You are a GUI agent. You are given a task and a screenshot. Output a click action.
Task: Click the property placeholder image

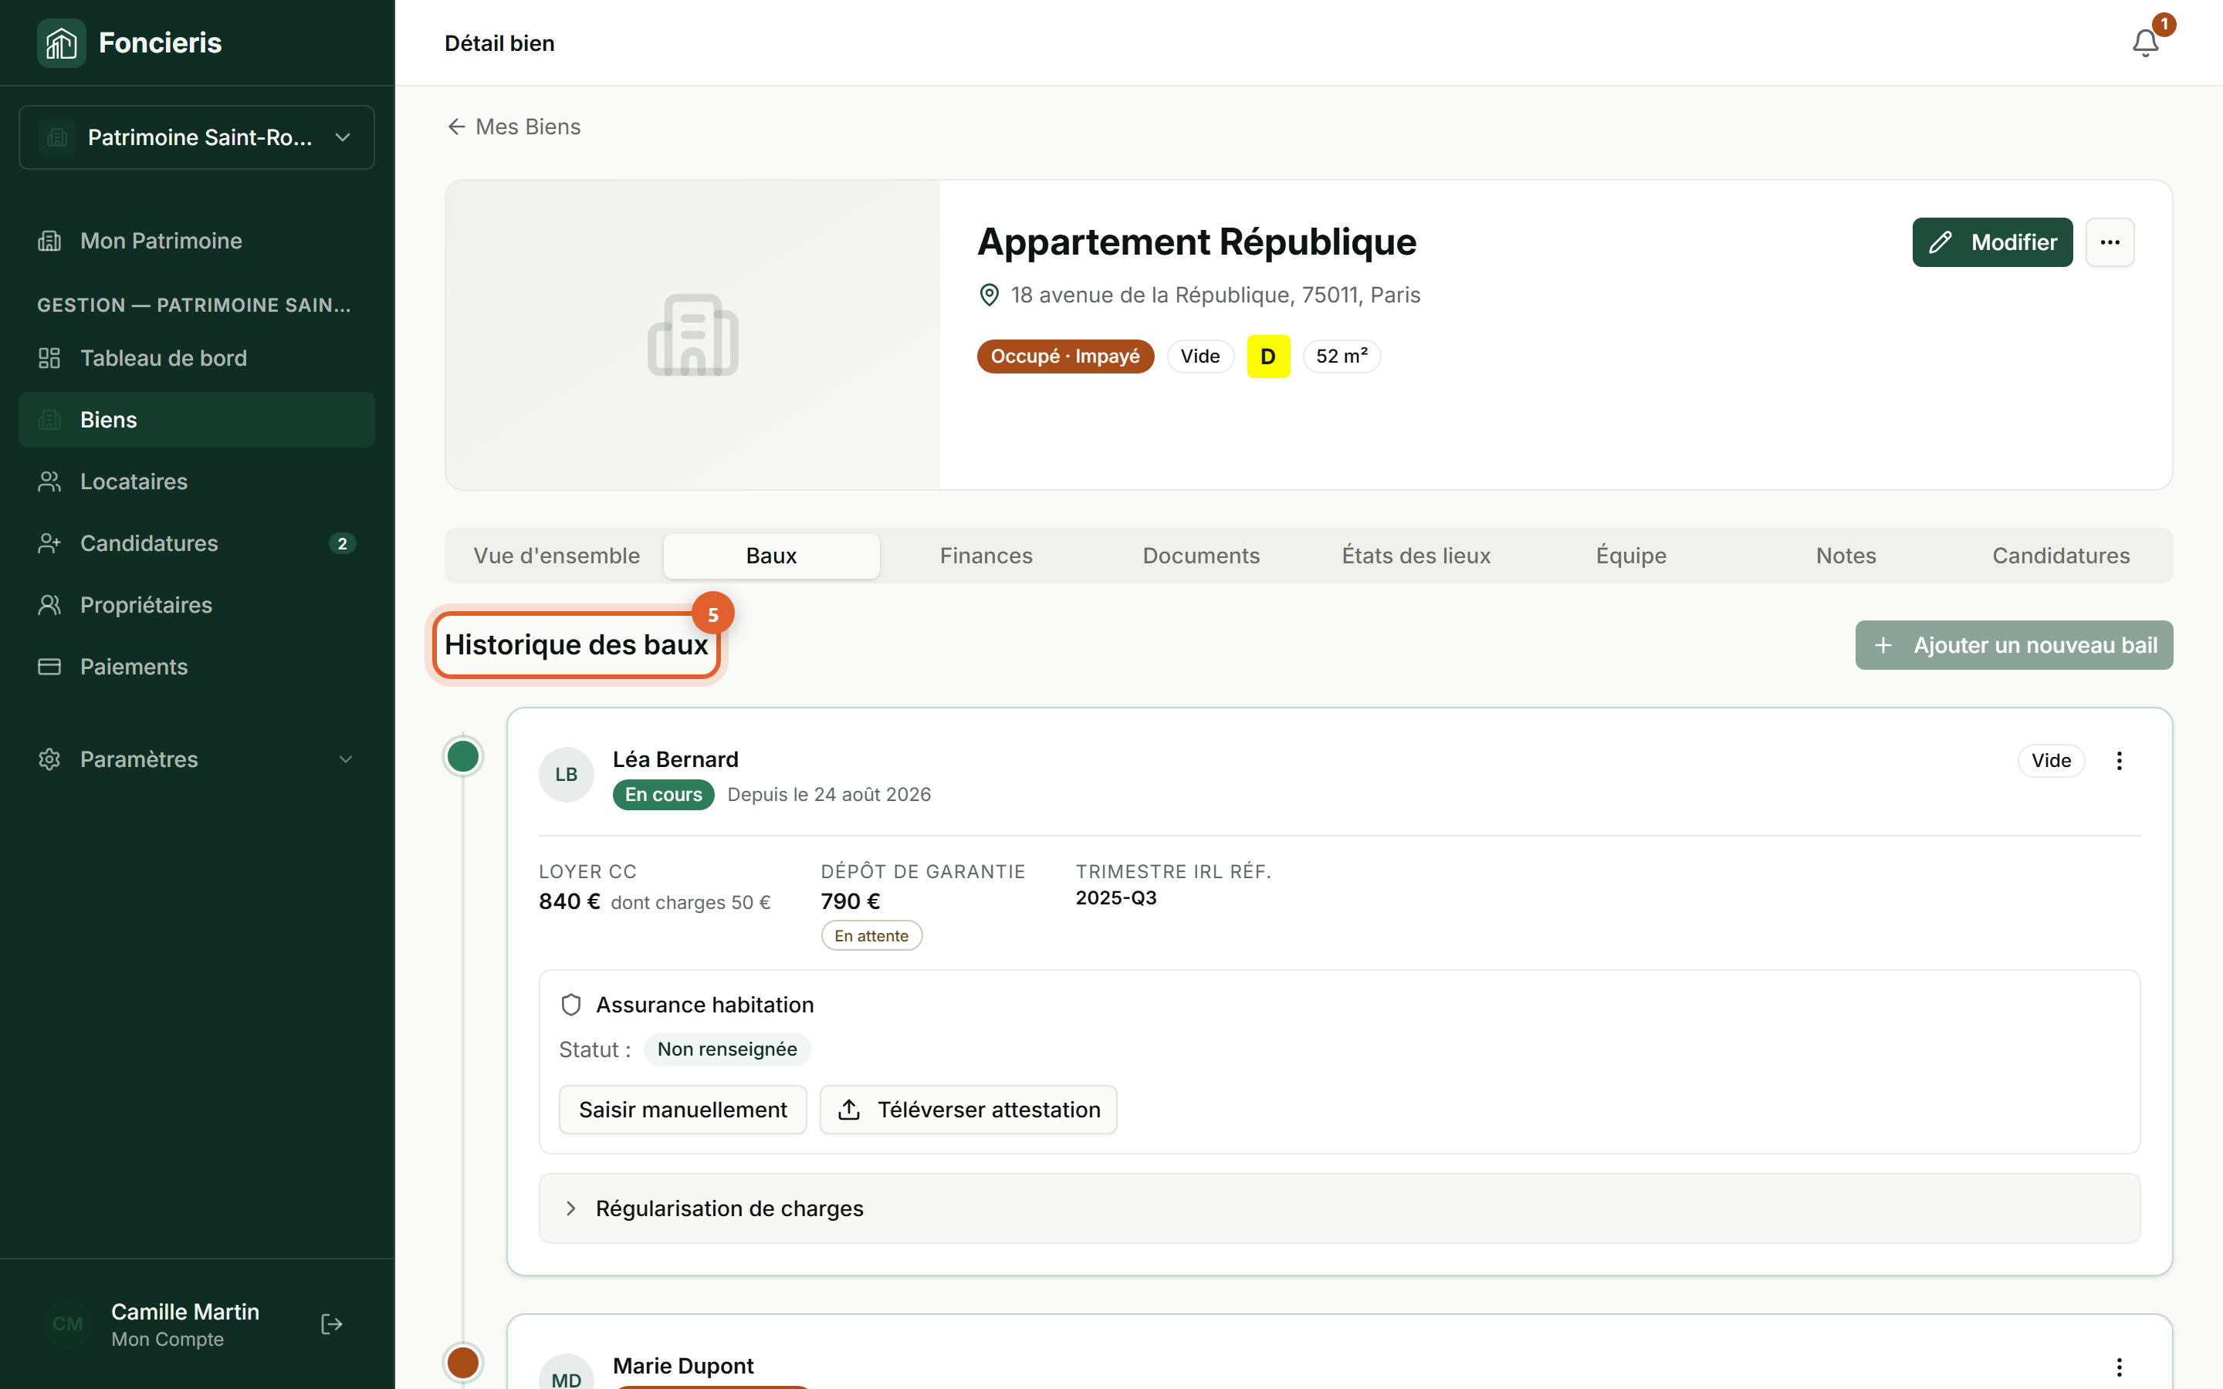692,336
